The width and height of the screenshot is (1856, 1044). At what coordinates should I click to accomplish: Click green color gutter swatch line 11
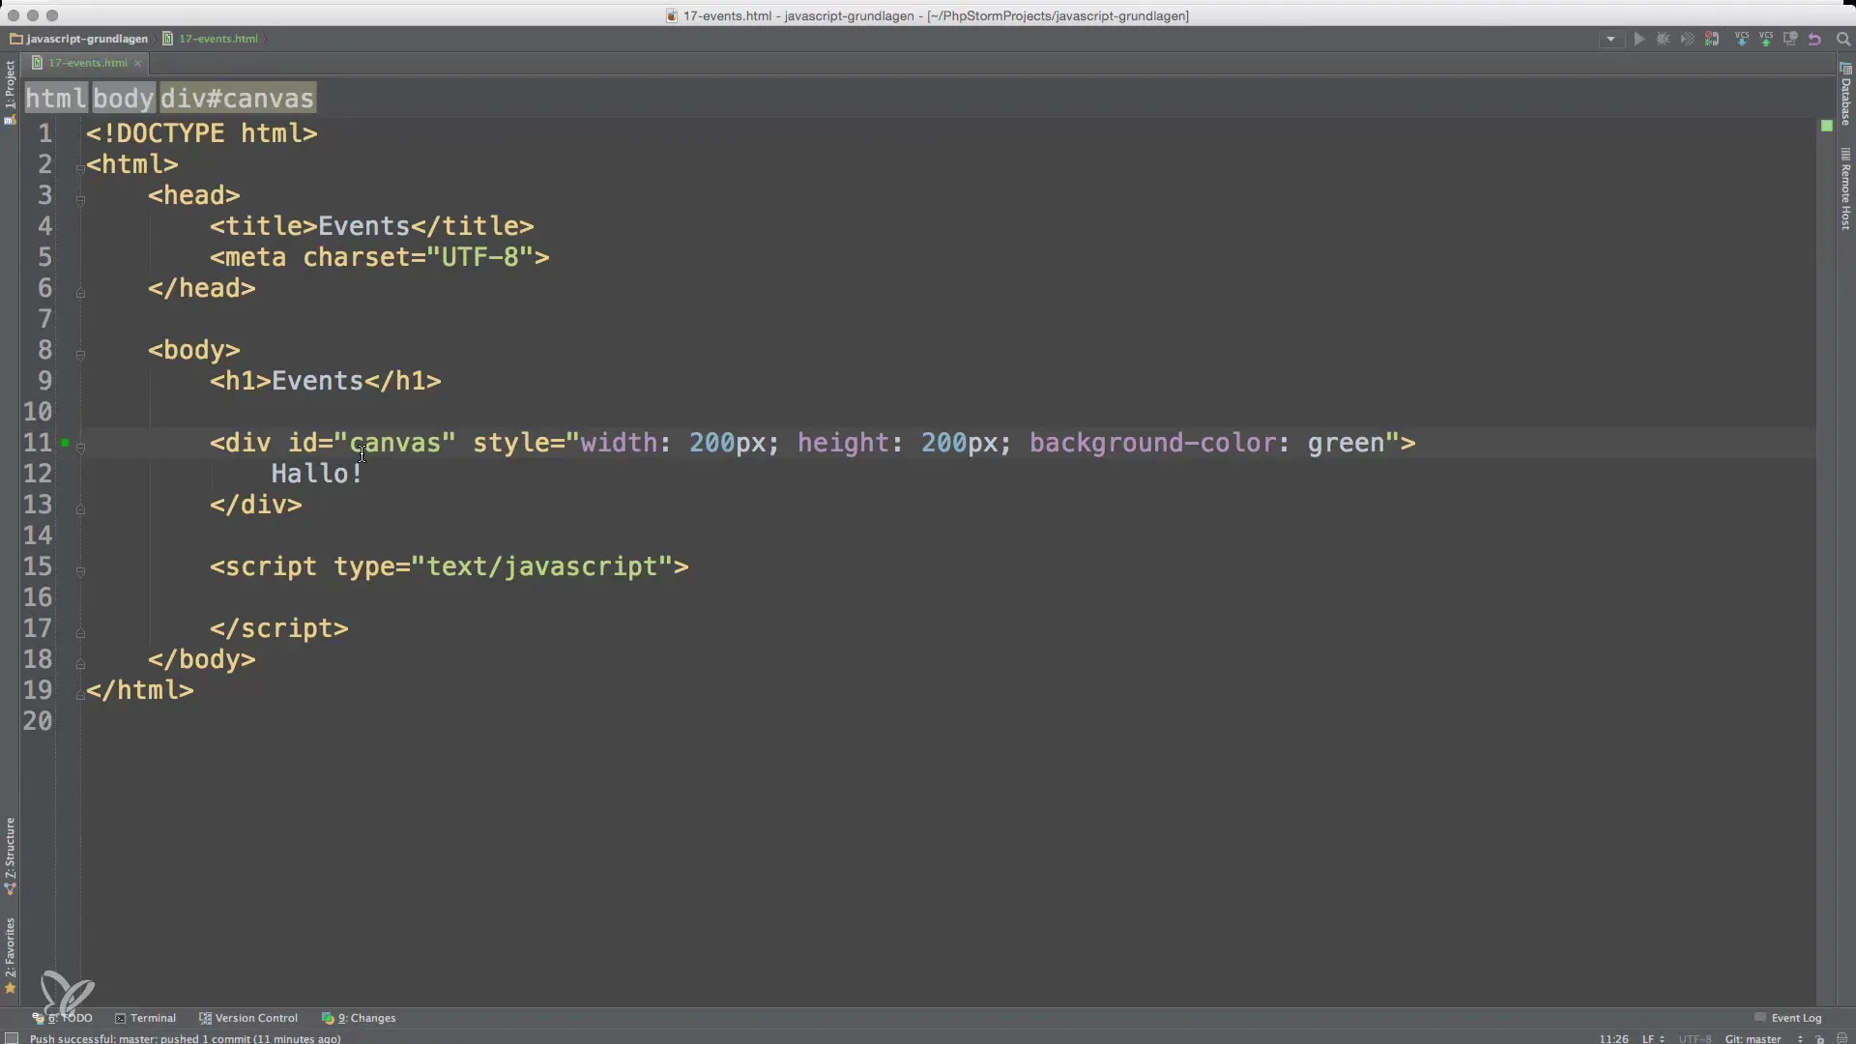pos(65,443)
